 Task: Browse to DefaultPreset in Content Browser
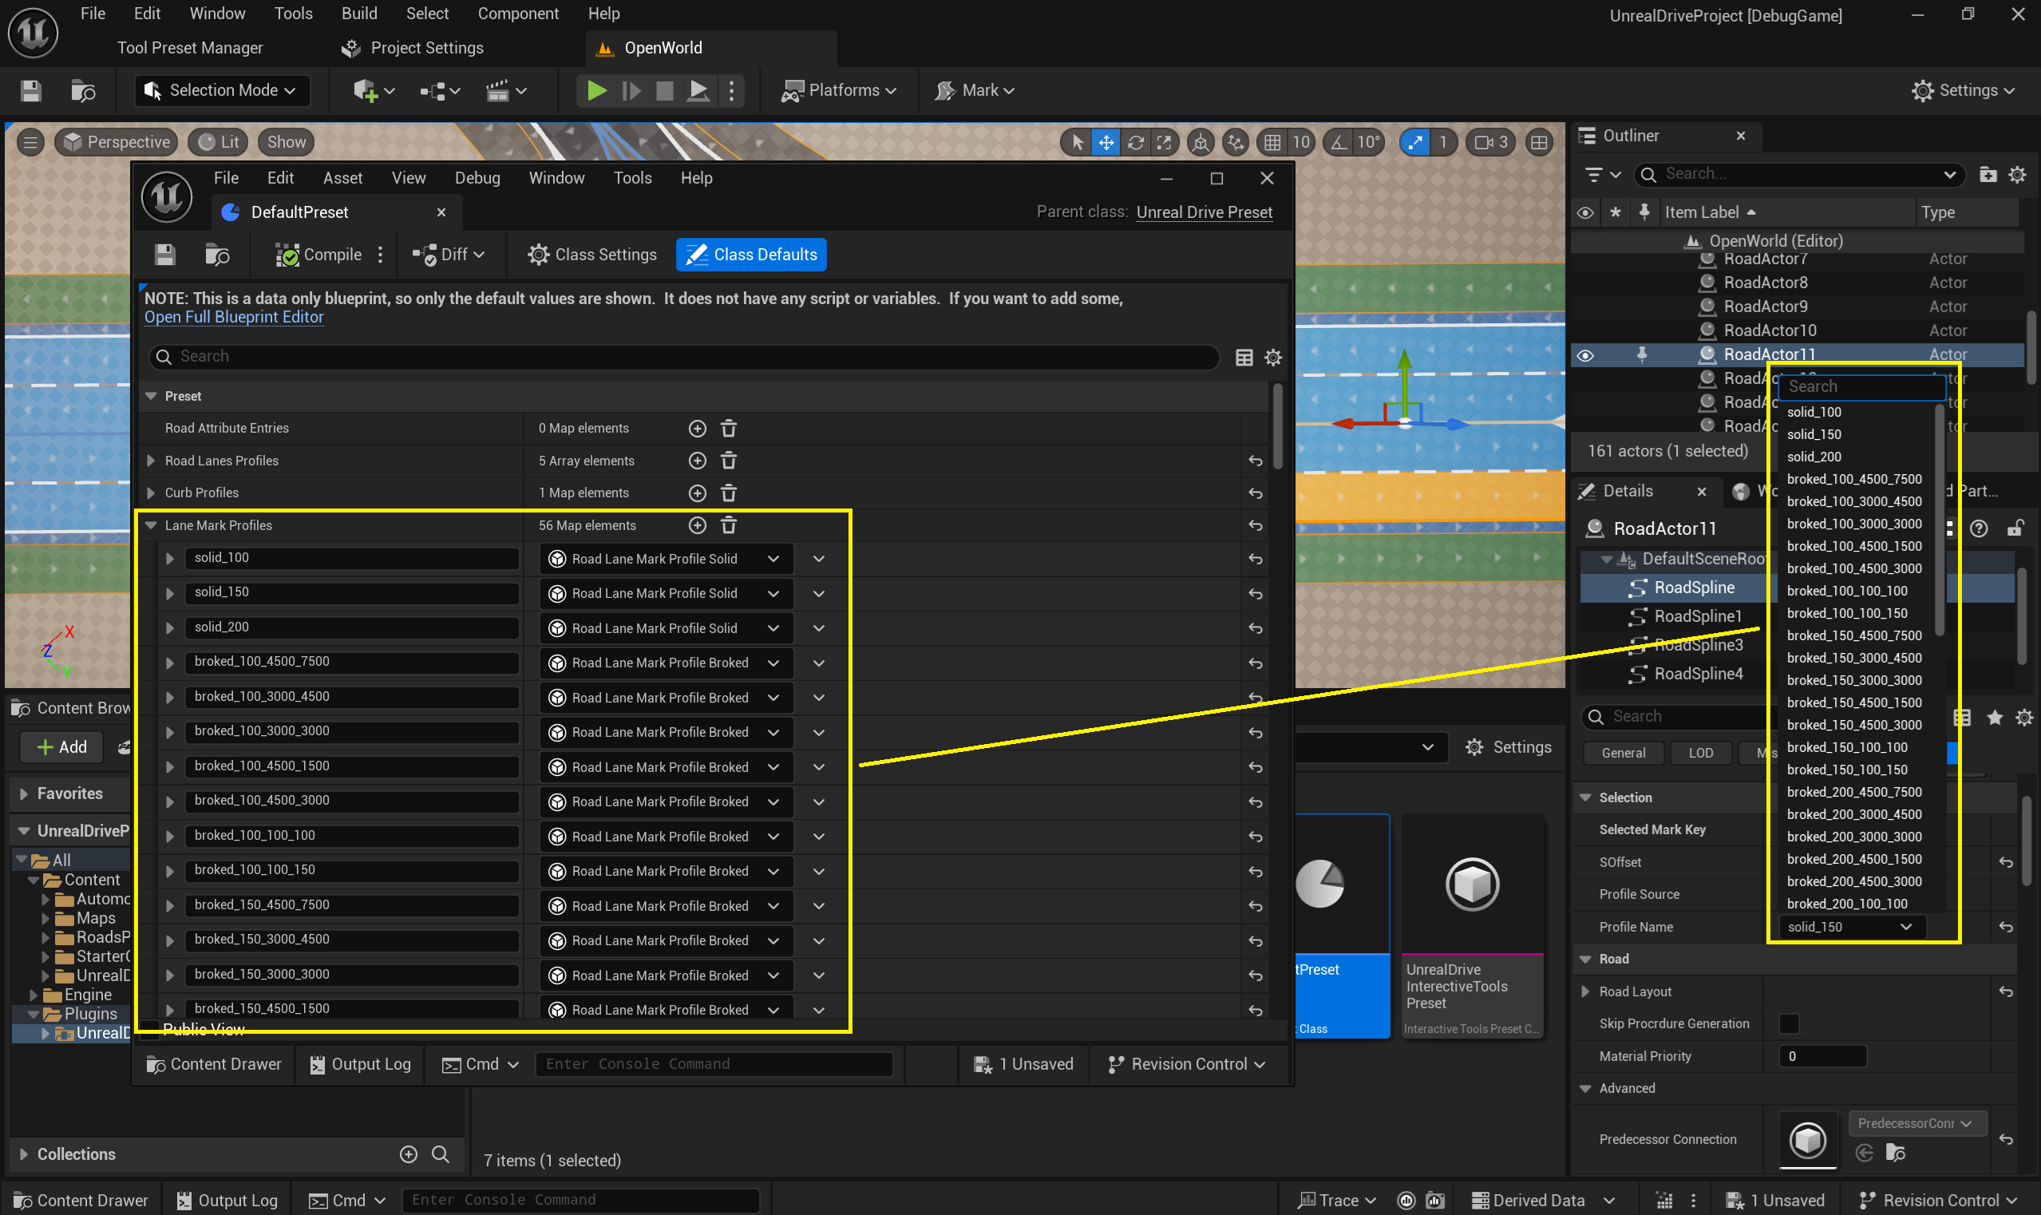[217, 255]
